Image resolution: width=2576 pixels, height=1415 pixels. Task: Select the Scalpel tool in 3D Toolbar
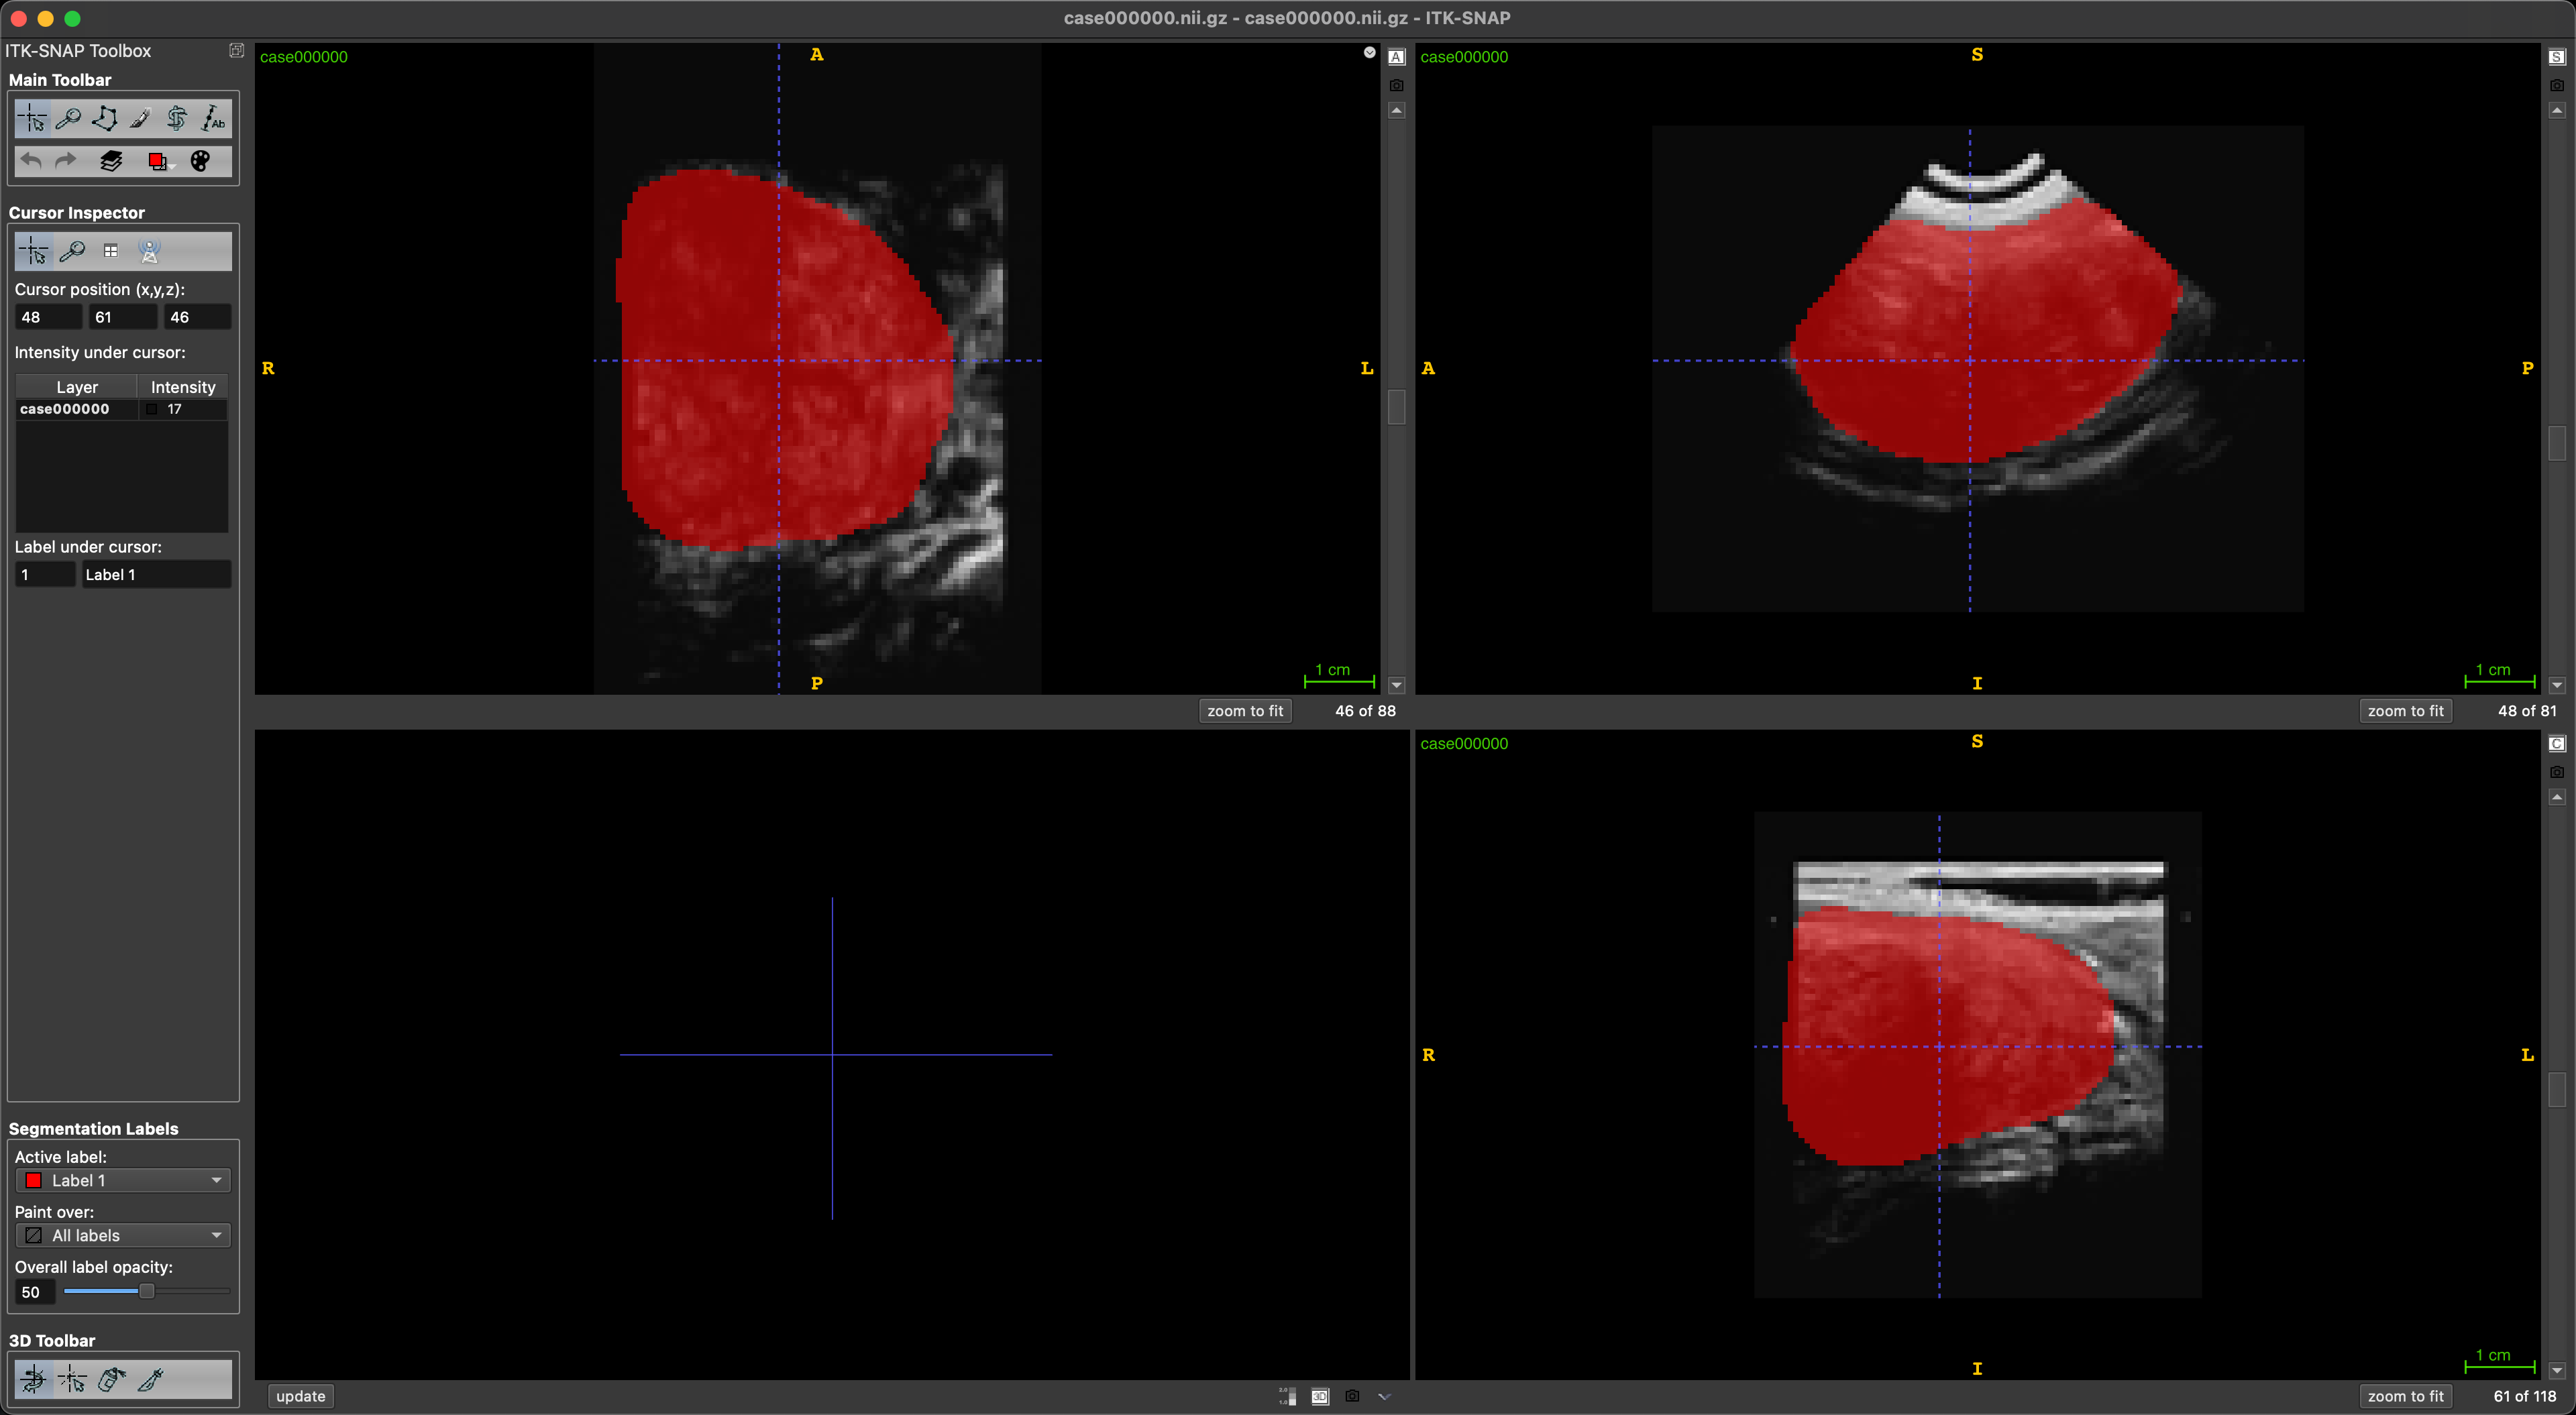tap(150, 1380)
